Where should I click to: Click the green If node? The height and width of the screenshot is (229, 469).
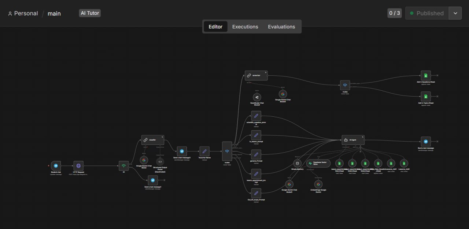click(124, 166)
